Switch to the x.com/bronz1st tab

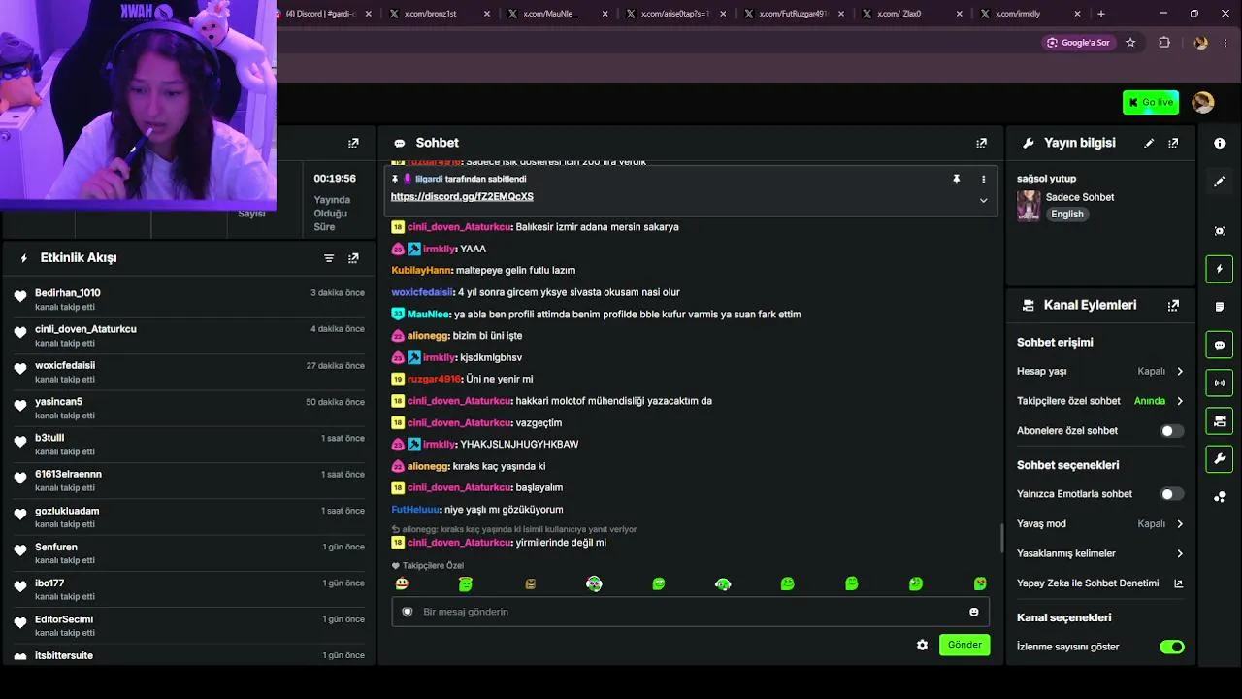point(439,14)
